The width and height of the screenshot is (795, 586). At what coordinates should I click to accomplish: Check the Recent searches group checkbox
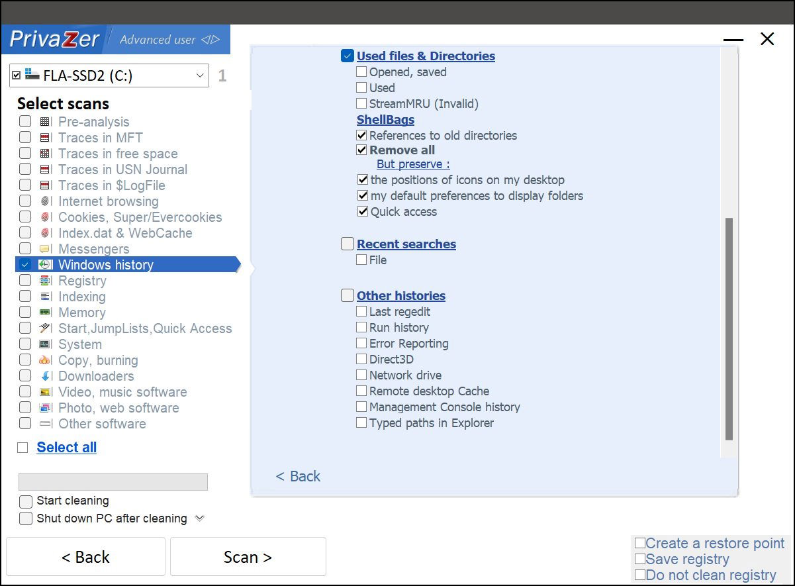coord(348,244)
